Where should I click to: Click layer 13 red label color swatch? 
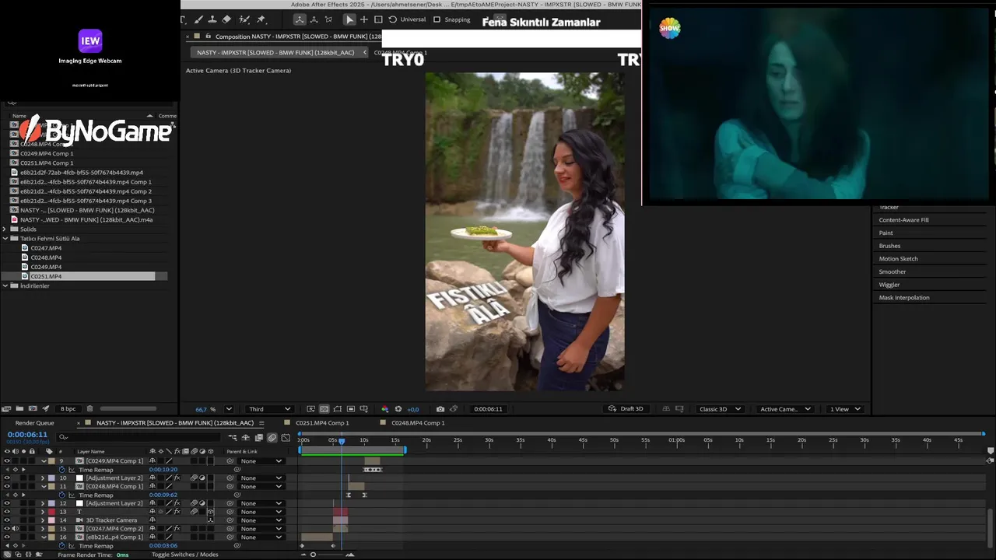click(x=52, y=512)
